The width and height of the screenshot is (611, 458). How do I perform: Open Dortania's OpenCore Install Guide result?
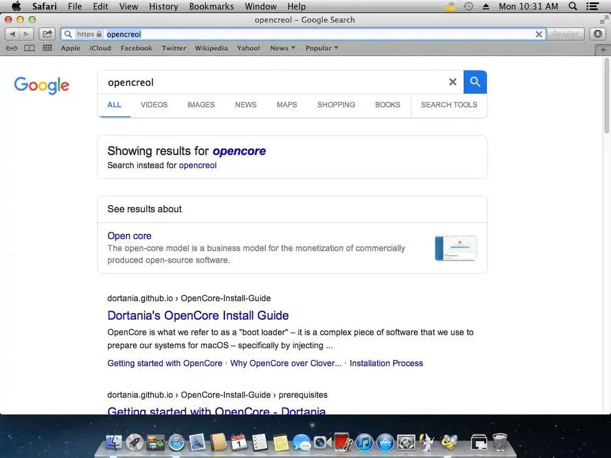[x=198, y=315]
